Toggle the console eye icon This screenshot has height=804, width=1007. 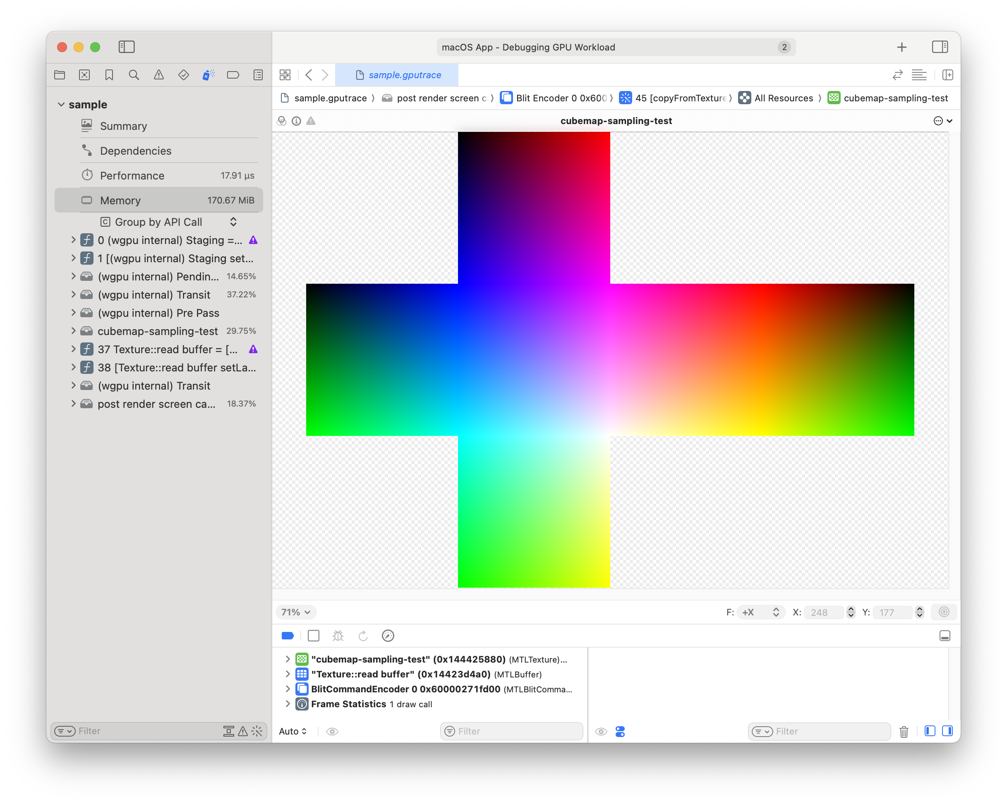[601, 732]
